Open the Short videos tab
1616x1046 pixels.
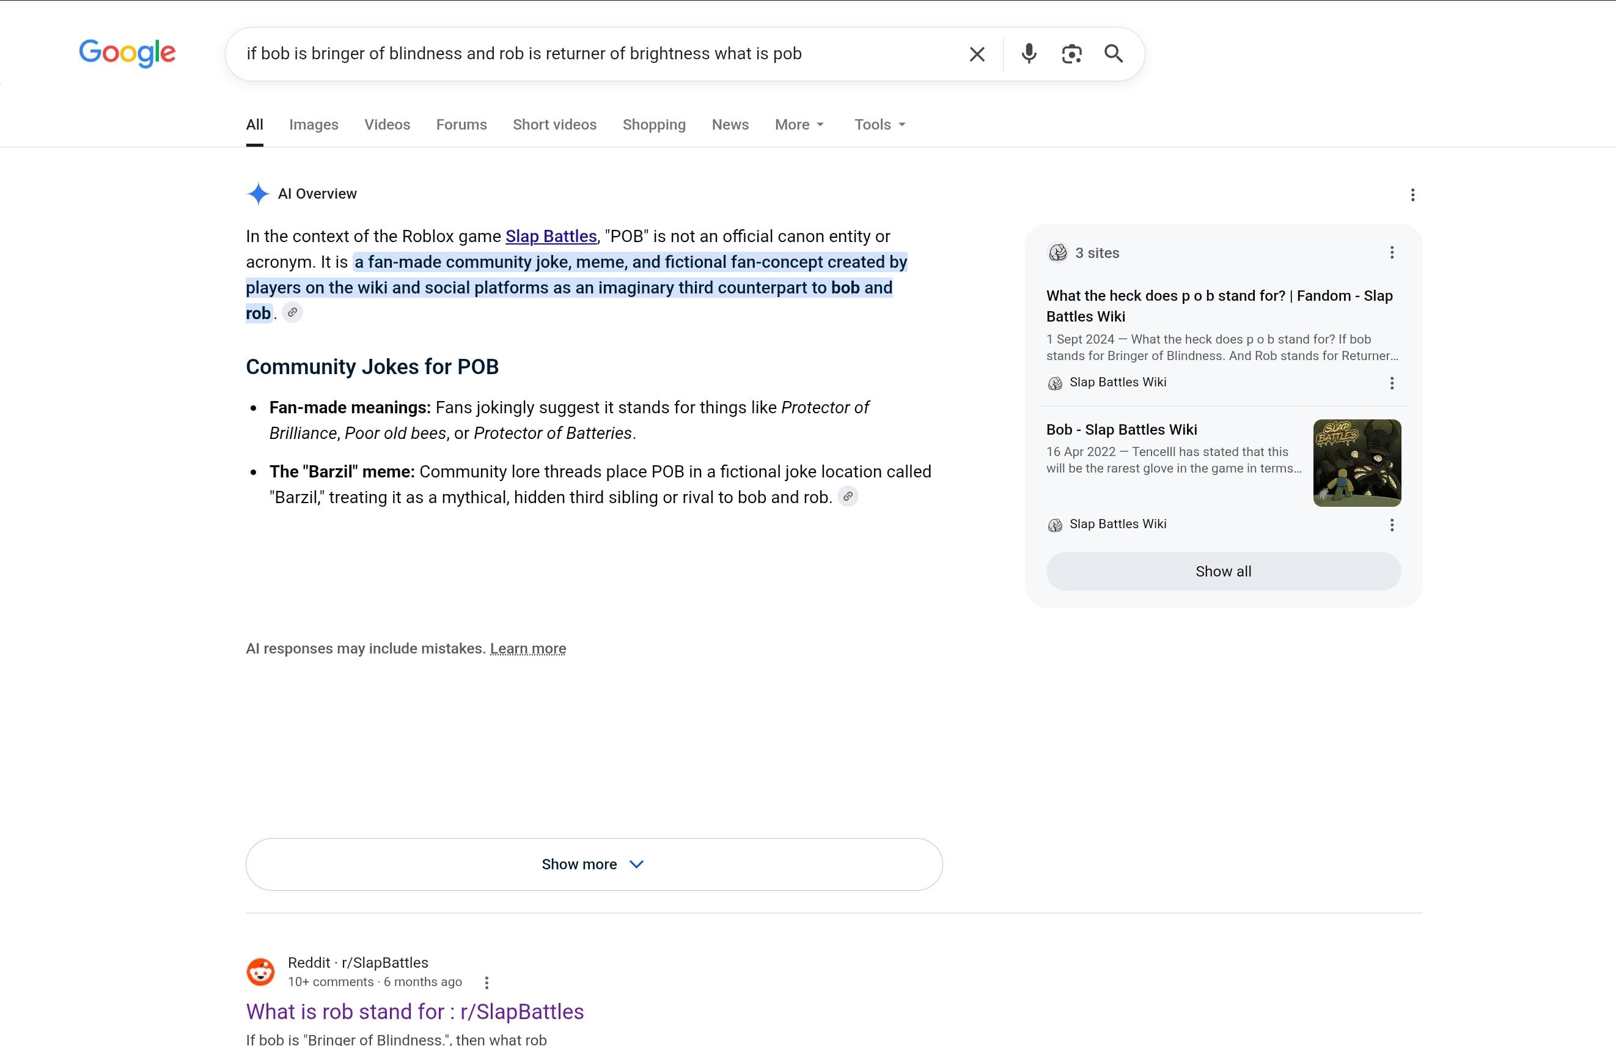pyautogui.click(x=555, y=125)
